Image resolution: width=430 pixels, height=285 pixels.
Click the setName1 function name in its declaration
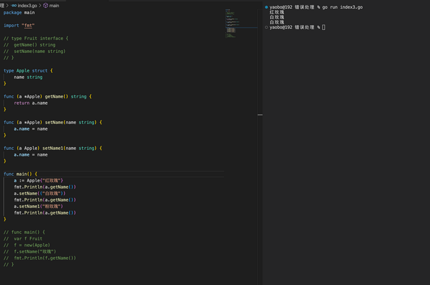(x=52, y=148)
